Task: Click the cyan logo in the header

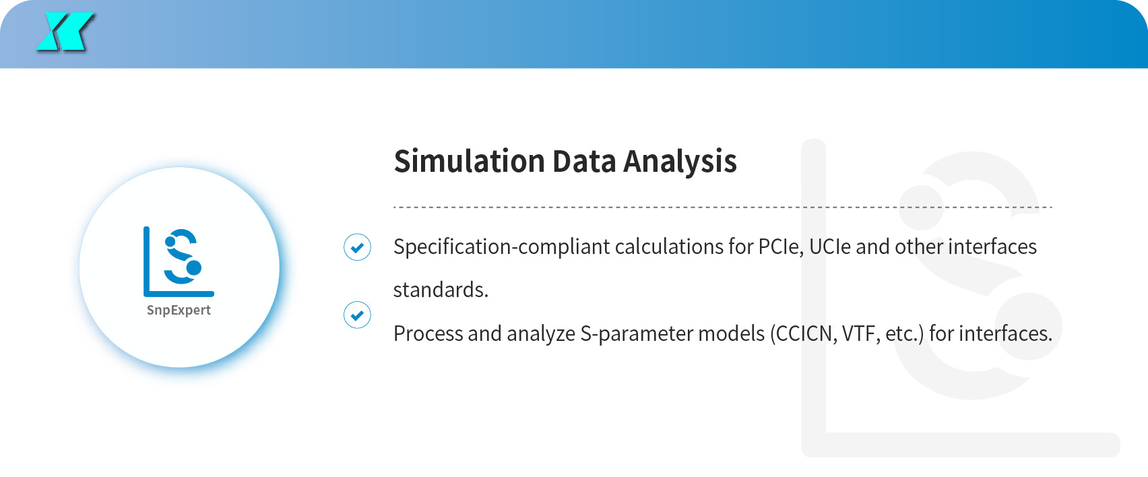Action: pos(65,32)
